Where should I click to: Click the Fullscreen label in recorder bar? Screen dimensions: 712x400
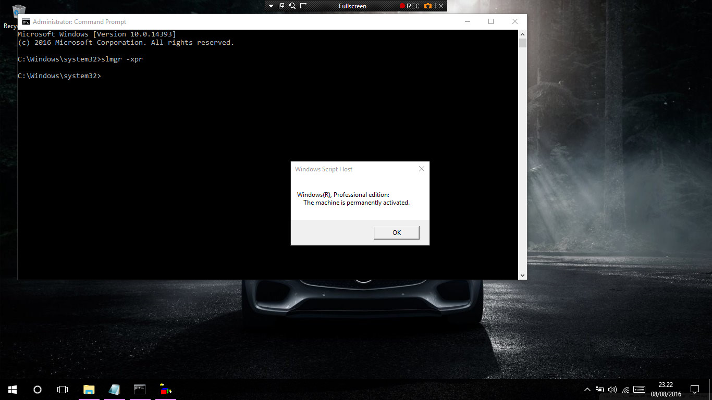pyautogui.click(x=352, y=6)
